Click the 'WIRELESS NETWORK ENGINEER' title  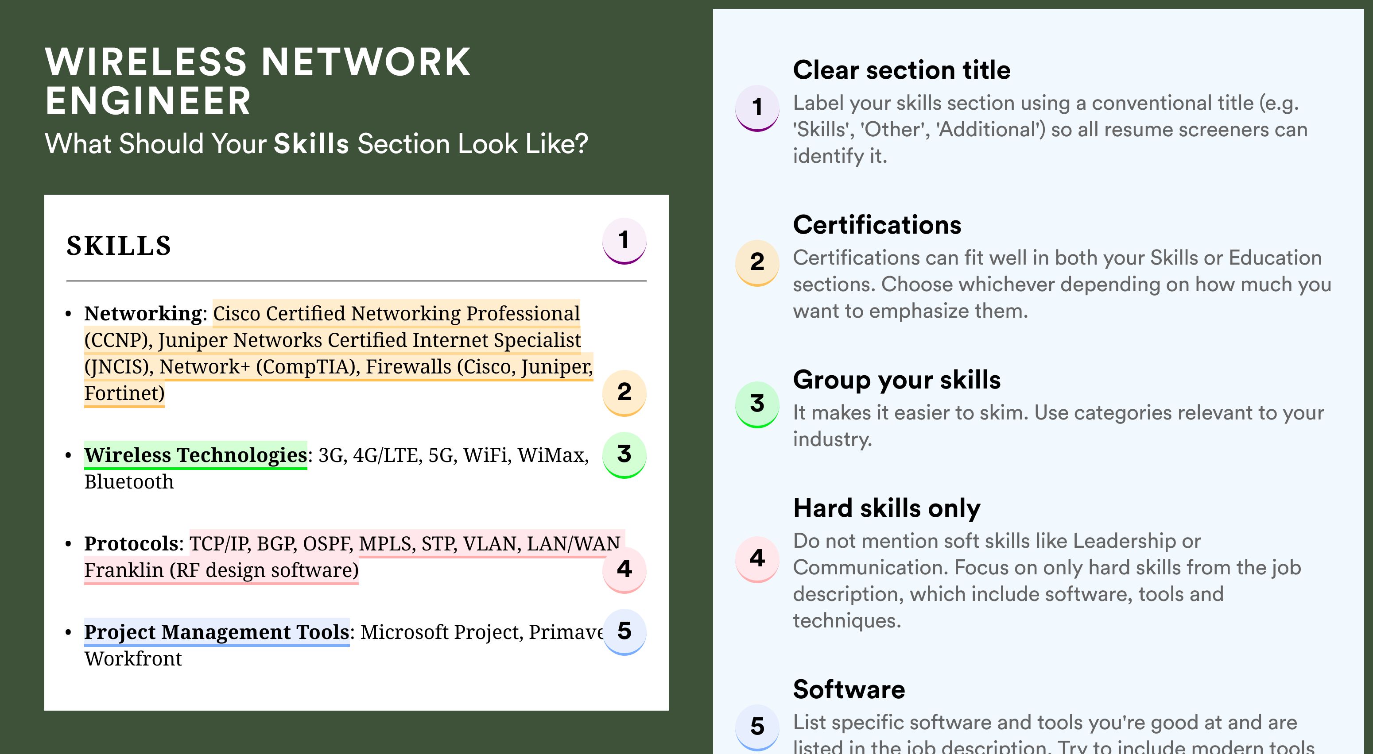coord(258,81)
